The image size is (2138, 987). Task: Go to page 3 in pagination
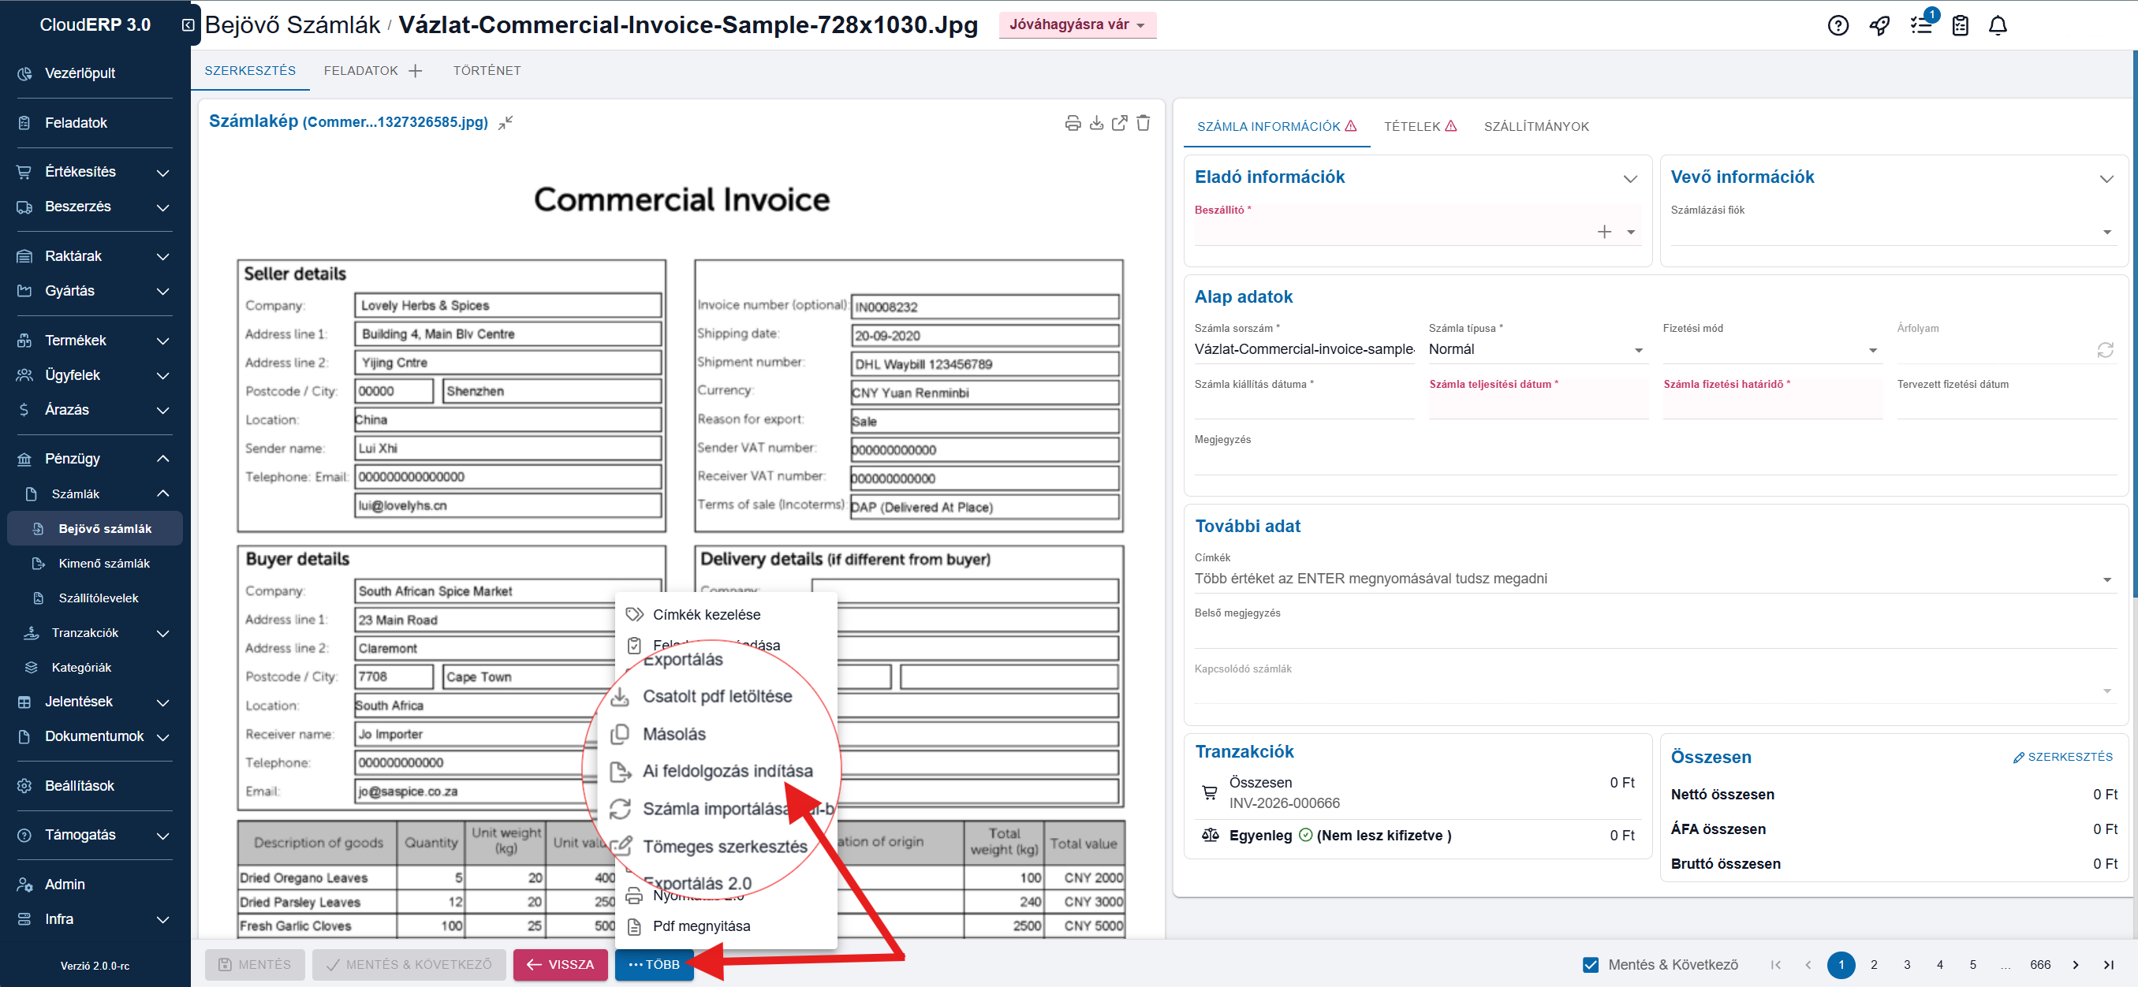[1906, 965]
